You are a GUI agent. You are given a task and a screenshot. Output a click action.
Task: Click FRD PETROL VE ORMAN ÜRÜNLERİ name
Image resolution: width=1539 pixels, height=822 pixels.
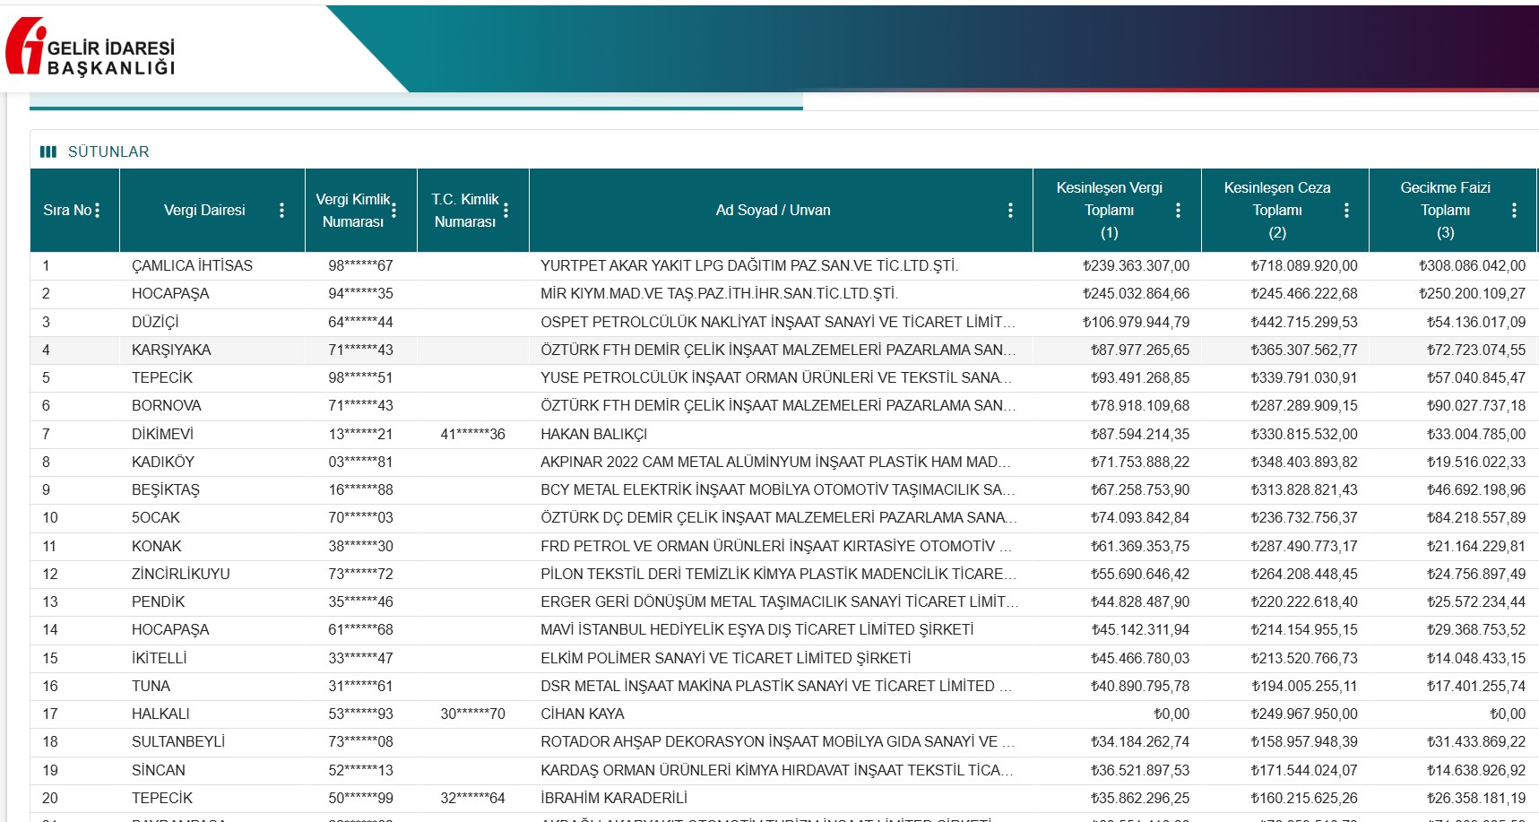pos(776,546)
